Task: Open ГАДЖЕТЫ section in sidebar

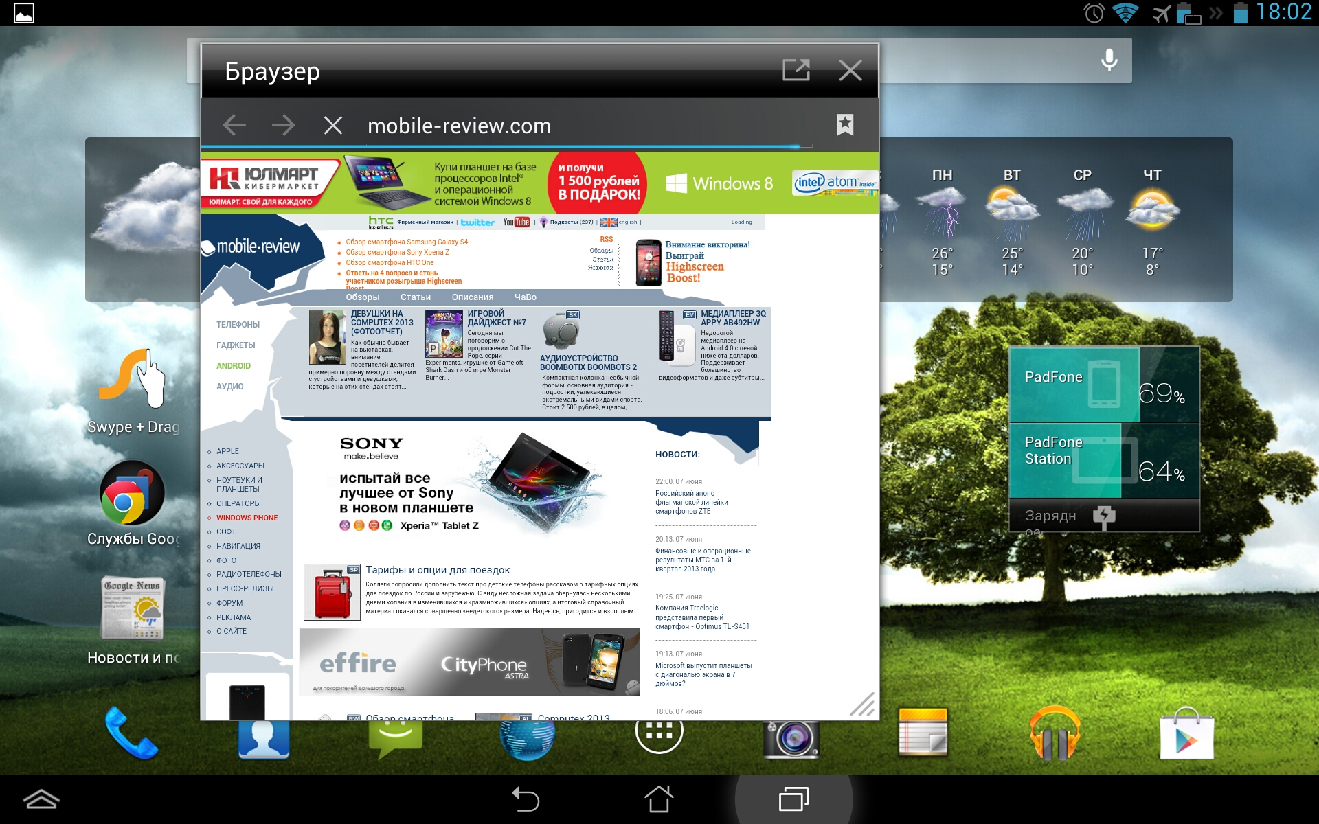Action: pyautogui.click(x=236, y=345)
